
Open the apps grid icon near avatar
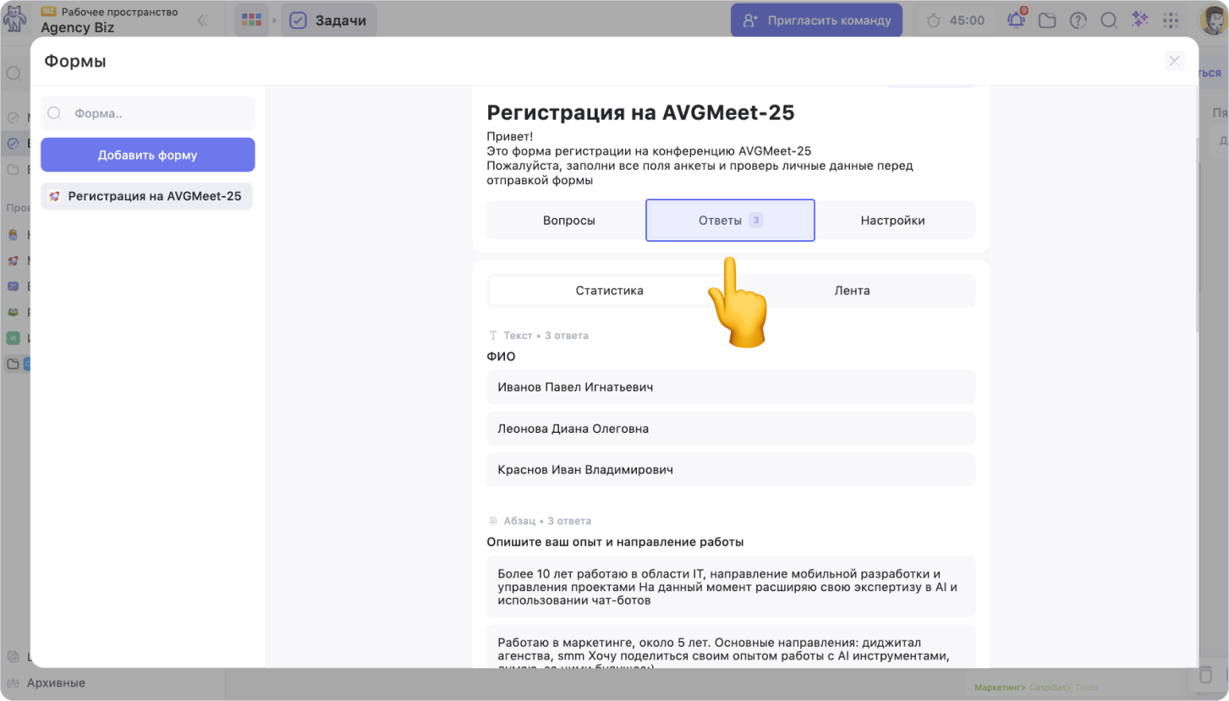[1171, 20]
